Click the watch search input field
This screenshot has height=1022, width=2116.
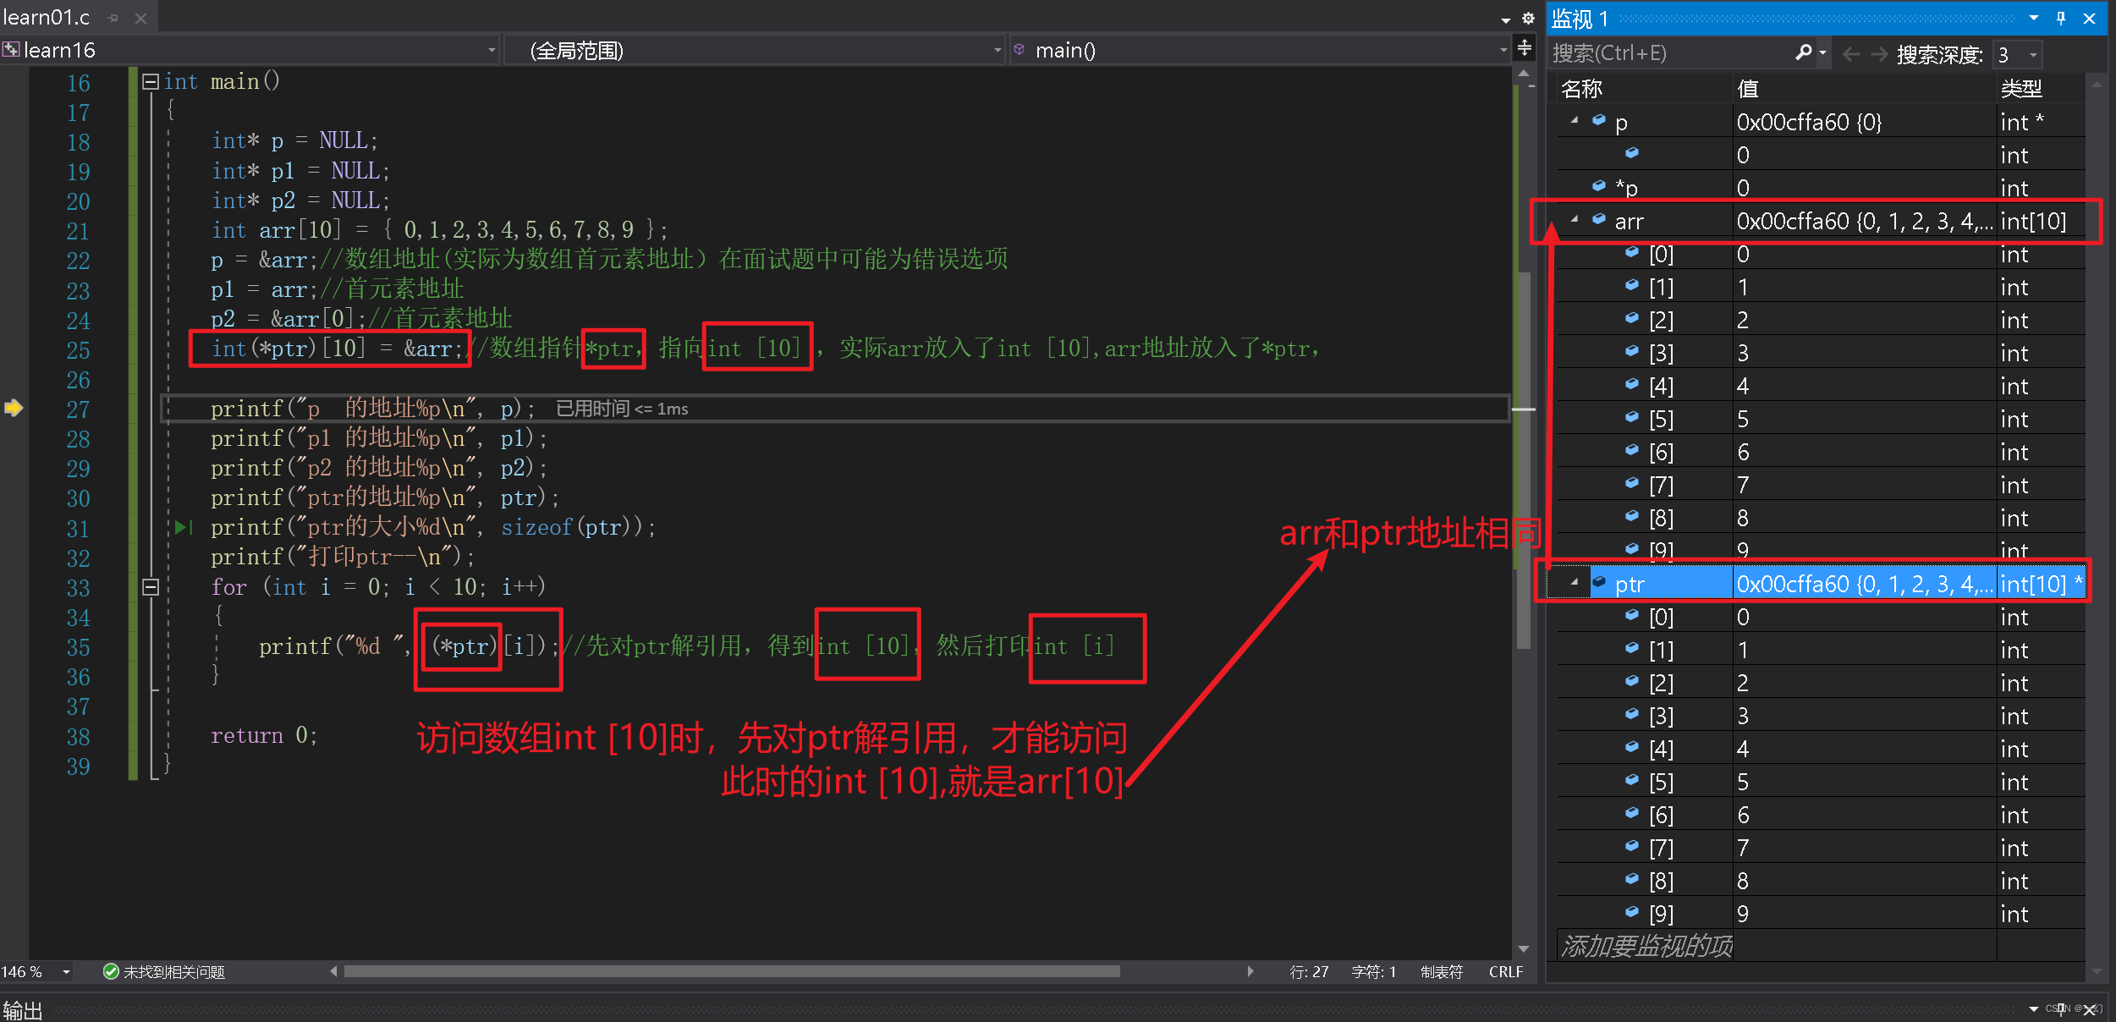point(1671,53)
